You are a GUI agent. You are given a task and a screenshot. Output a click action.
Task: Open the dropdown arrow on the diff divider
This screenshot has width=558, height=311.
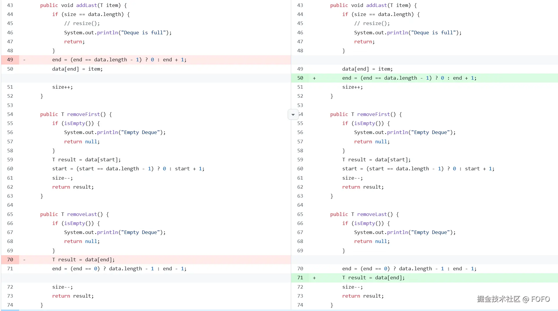point(293,115)
